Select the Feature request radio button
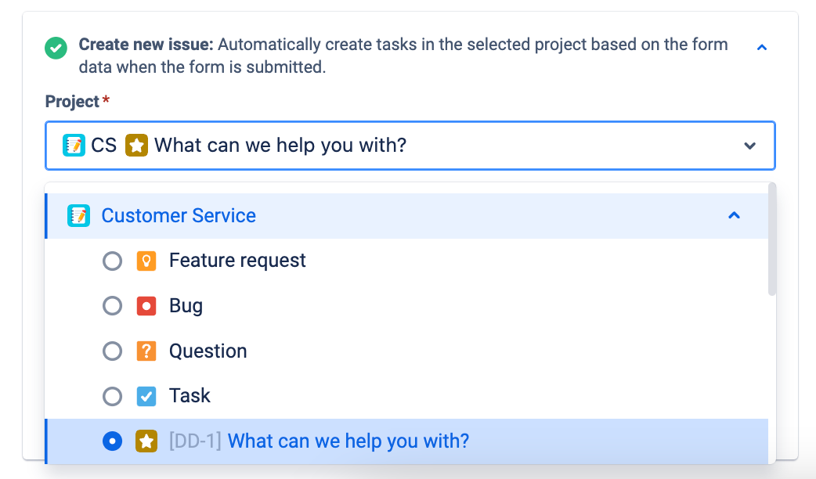The height and width of the screenshot is (479, 816). click(x=112, y=260)
